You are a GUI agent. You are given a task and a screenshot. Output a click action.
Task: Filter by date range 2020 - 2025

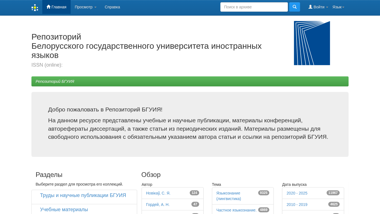pyautogui.click(x=297, y=193)
